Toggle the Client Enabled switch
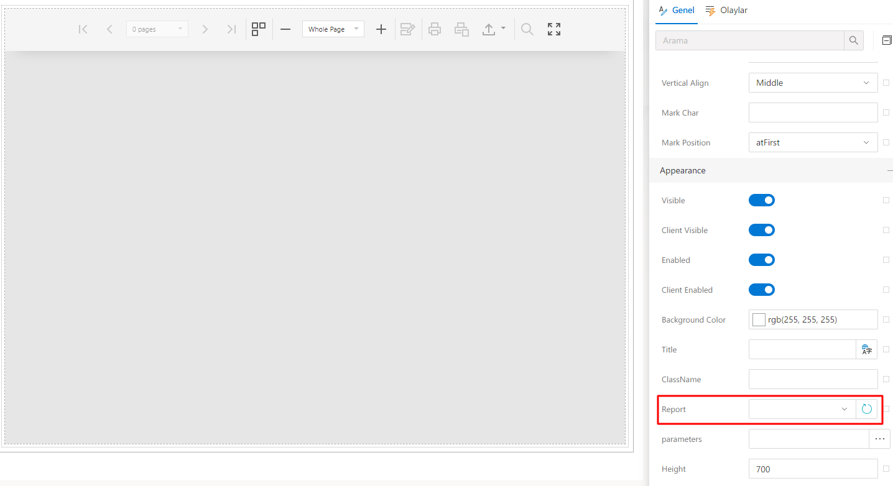 click(762, 290)
